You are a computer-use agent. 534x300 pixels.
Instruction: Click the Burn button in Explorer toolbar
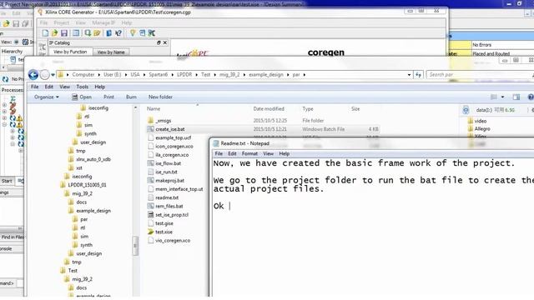click(131, 97)
